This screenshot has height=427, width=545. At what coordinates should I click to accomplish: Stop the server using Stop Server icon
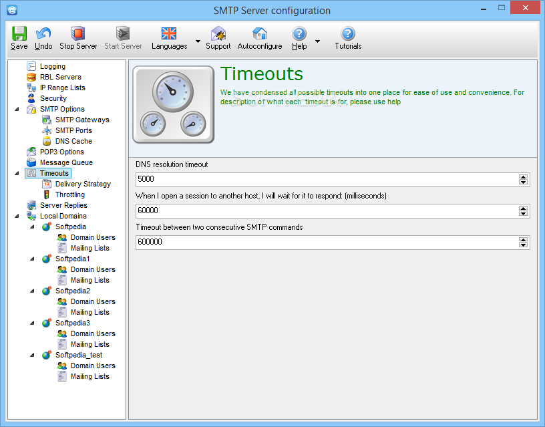pos(78,33)
